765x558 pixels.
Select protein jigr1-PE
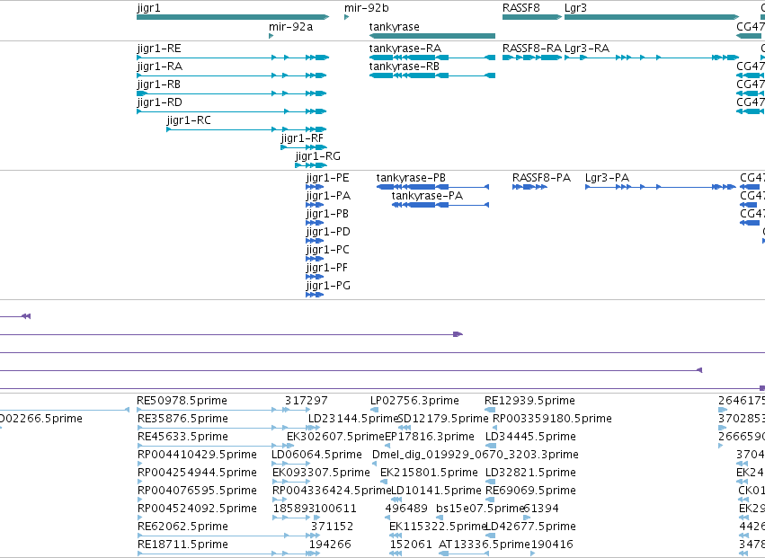[315, 187]
